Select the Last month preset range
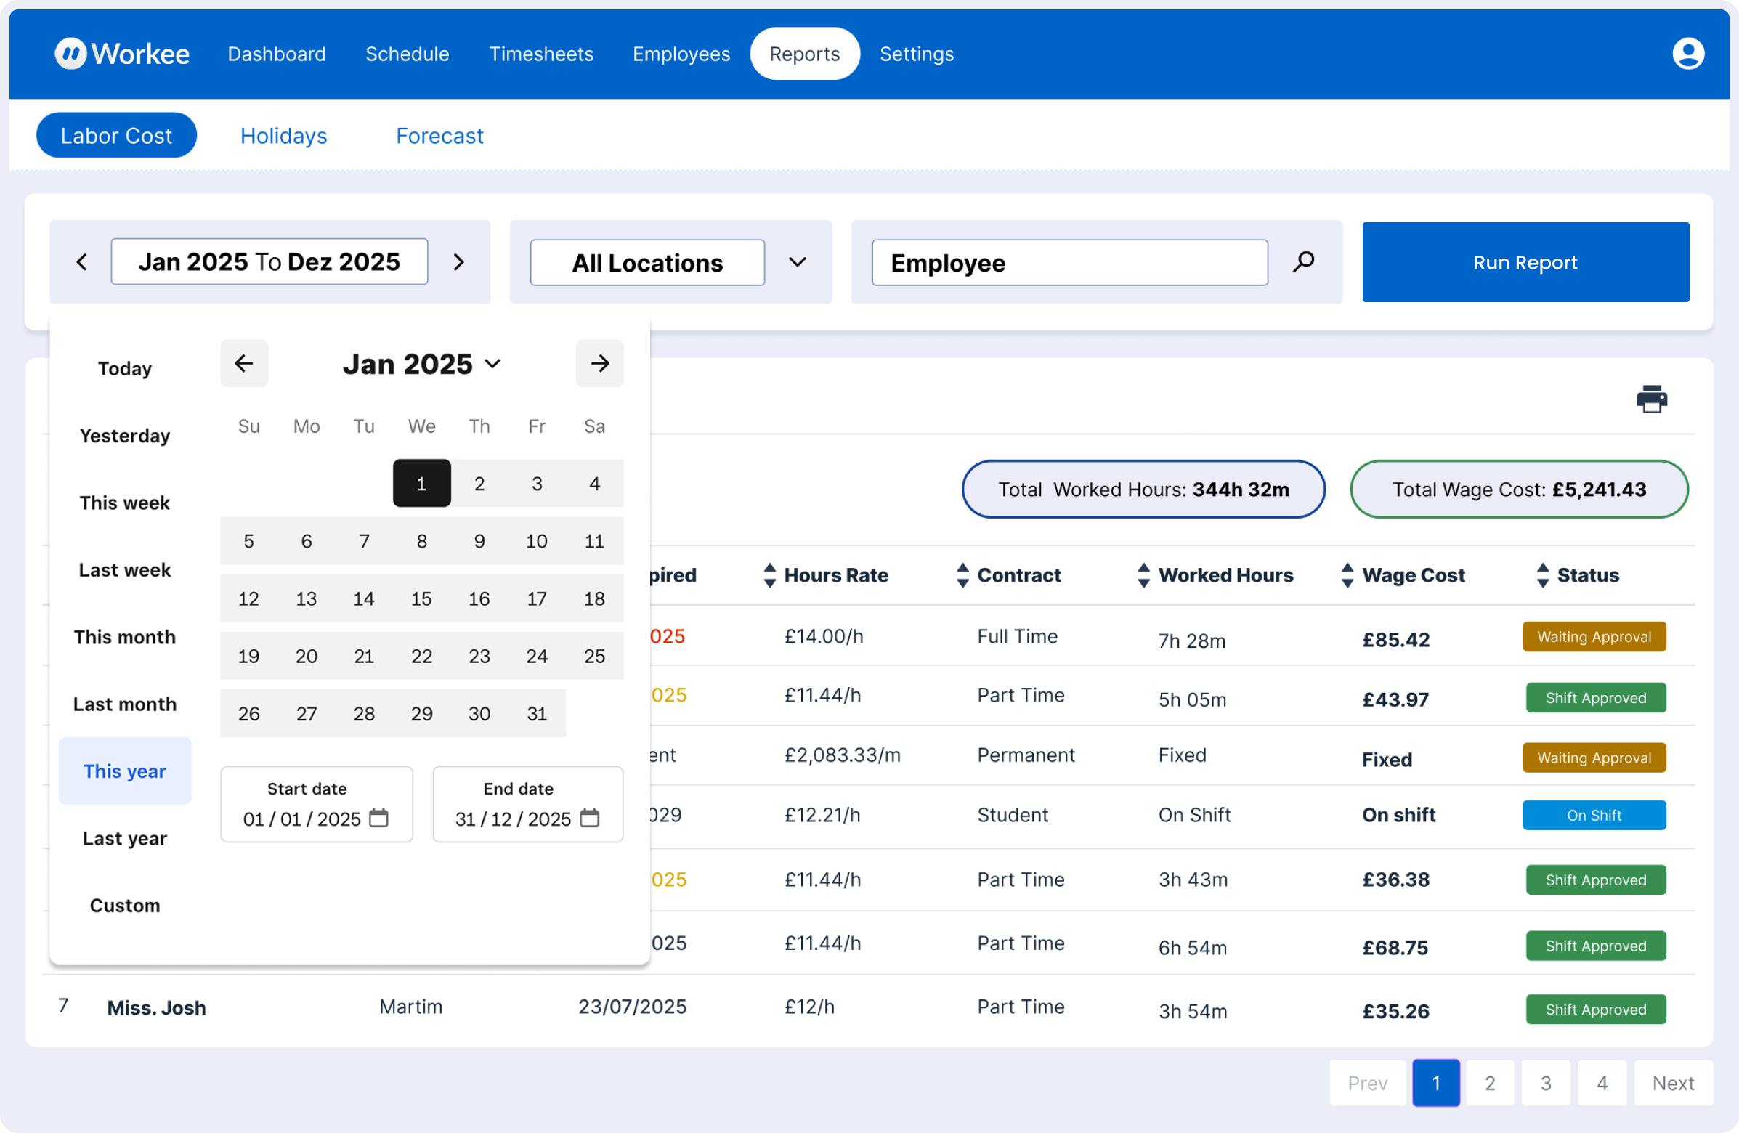This screenshot has height=1133, width=1739. coord(125,704)
